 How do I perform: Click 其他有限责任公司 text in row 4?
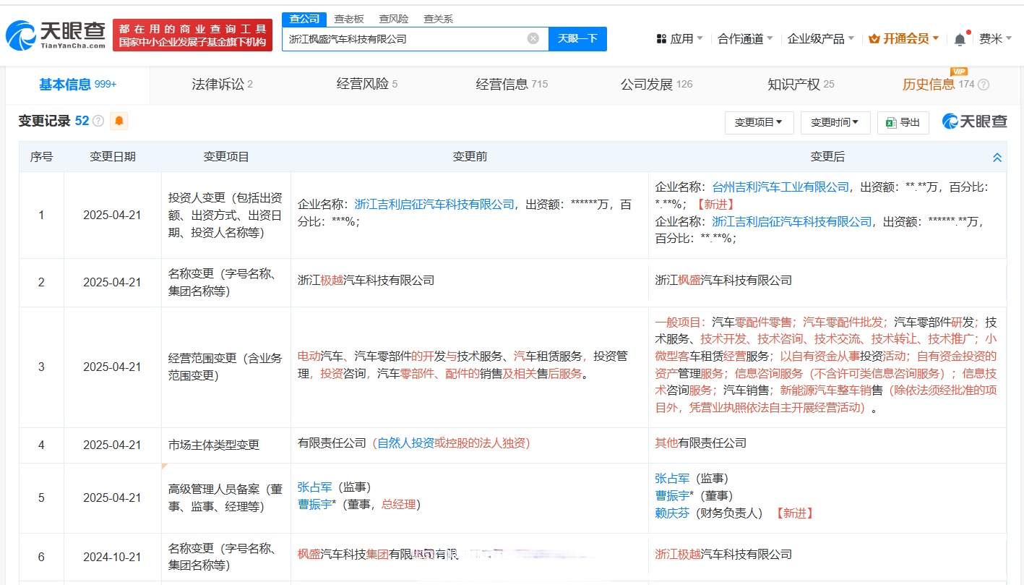click(x=700, y=443)
